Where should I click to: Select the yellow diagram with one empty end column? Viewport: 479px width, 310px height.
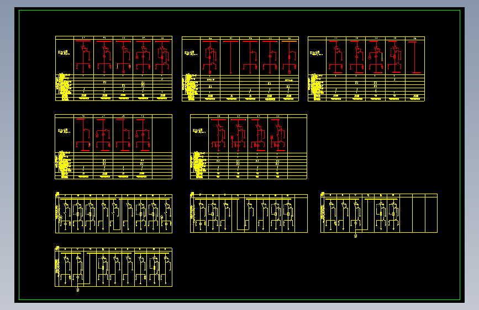pos(249,213)
